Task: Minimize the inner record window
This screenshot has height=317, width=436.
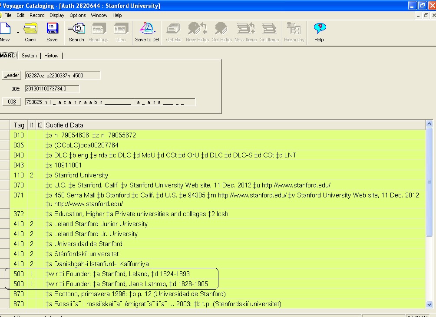Action: [x=418, y=16]
